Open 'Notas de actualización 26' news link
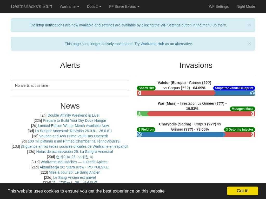 coord(75,152)
